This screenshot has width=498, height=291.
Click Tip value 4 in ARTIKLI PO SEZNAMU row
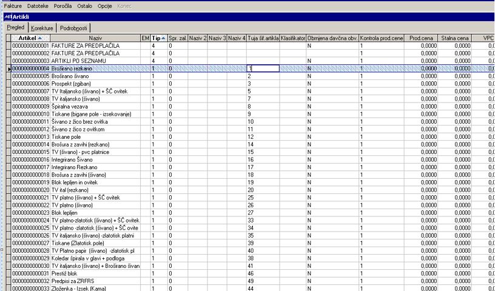tap(153, 61)
